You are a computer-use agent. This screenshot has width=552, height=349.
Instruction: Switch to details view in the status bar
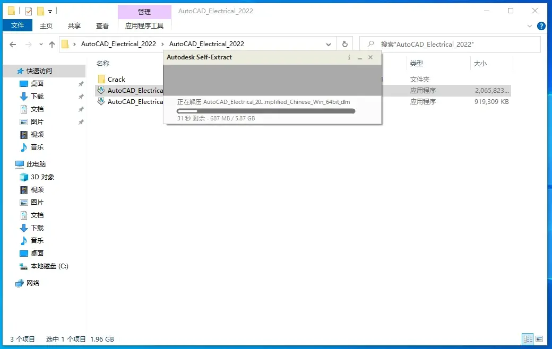(528, 339)
